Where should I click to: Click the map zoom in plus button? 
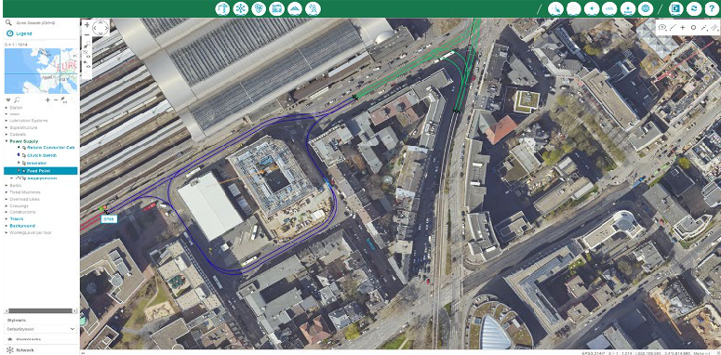[87, 25]
